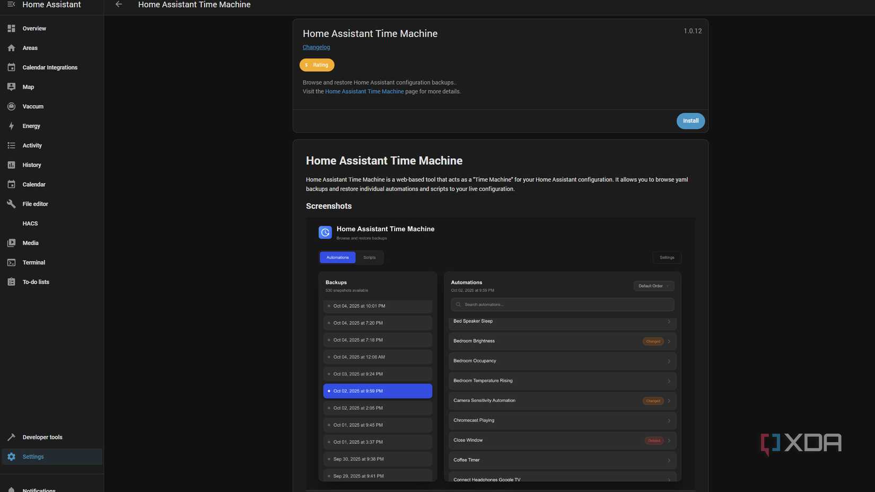Go back with the arrow at the top

pyautogui.click(x=118, y=4)
